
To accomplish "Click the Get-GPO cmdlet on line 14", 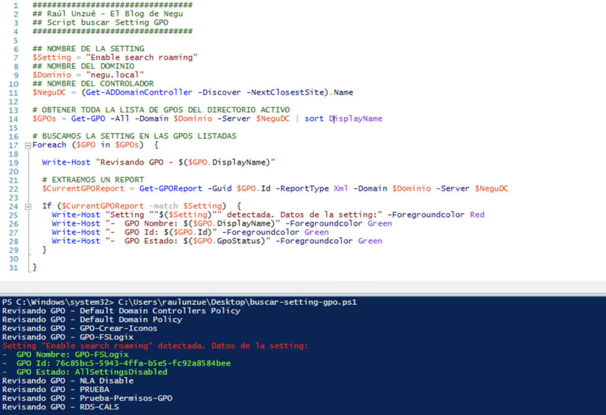I will tap(88, 118).
